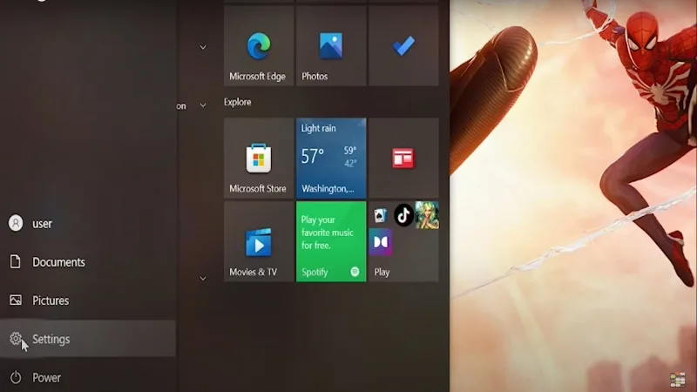This screenshot has width=697, height=392.
Task: Open the red News tile
Action: pos(403,158)
